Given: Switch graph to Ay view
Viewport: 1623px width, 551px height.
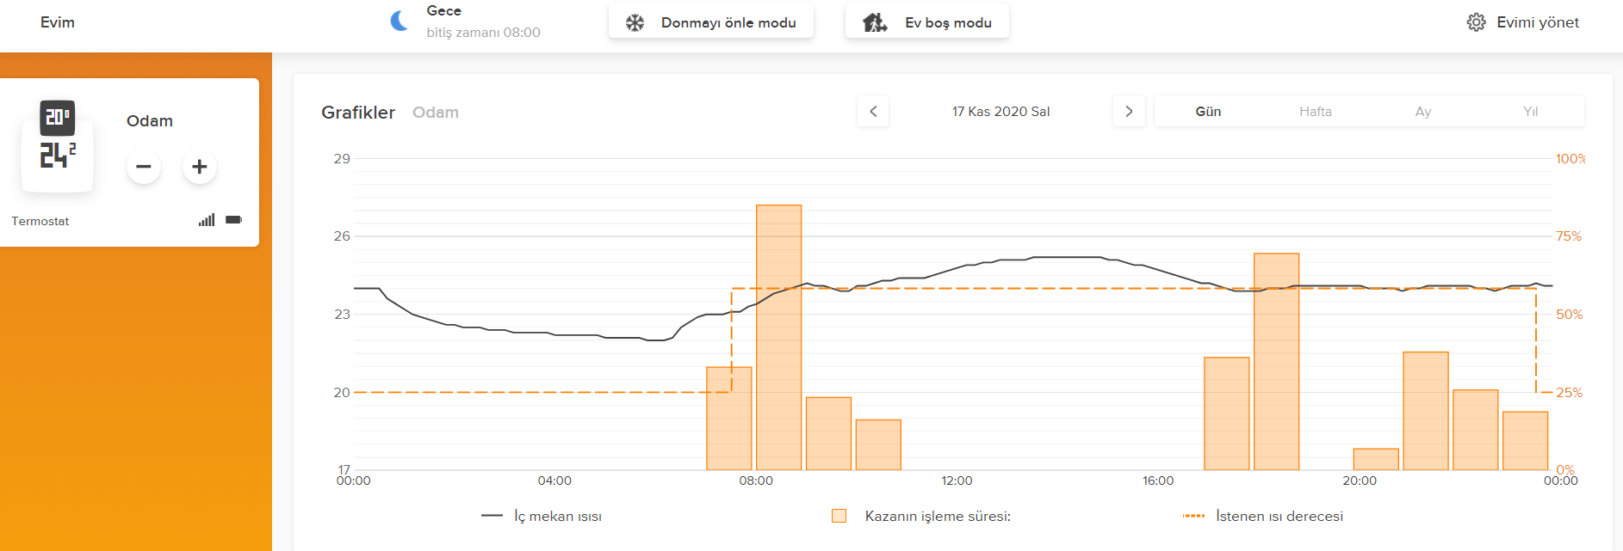Looking at the screenshot, I should click(x=1423, y=112).
